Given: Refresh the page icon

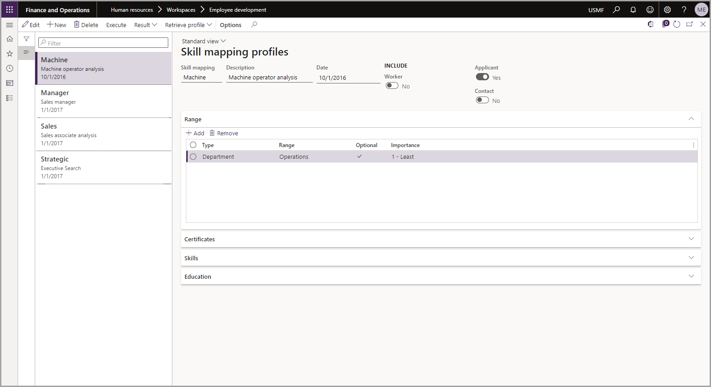Looking at the screenshot, I should (x=677, y=24).
